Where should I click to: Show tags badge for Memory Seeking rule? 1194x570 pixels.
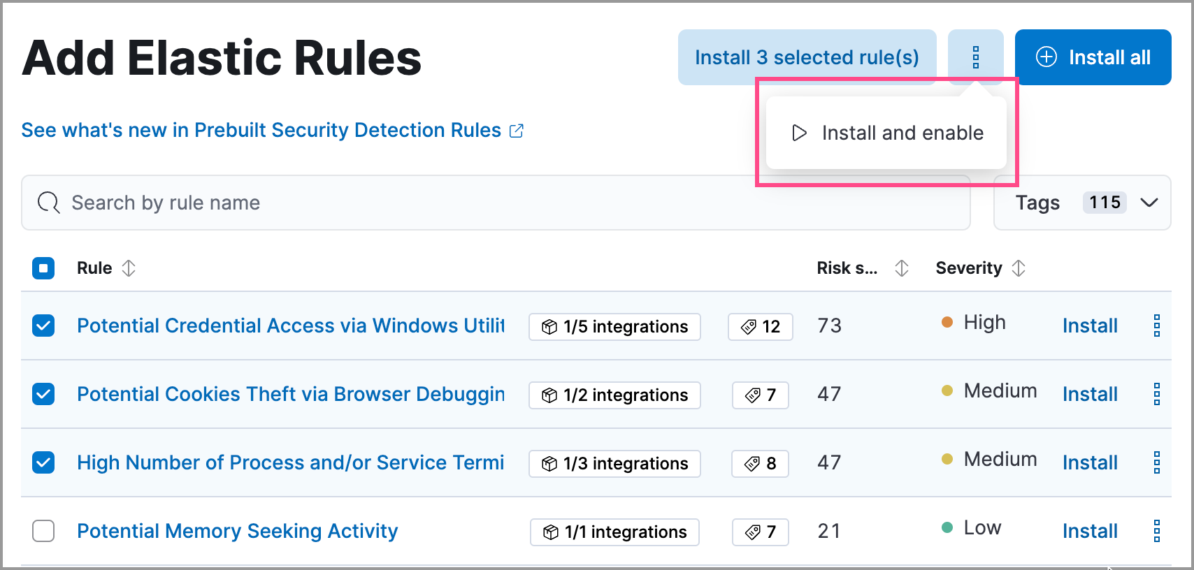[761, 532]
